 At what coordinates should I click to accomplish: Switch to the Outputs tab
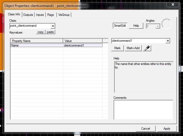[28, 15]
